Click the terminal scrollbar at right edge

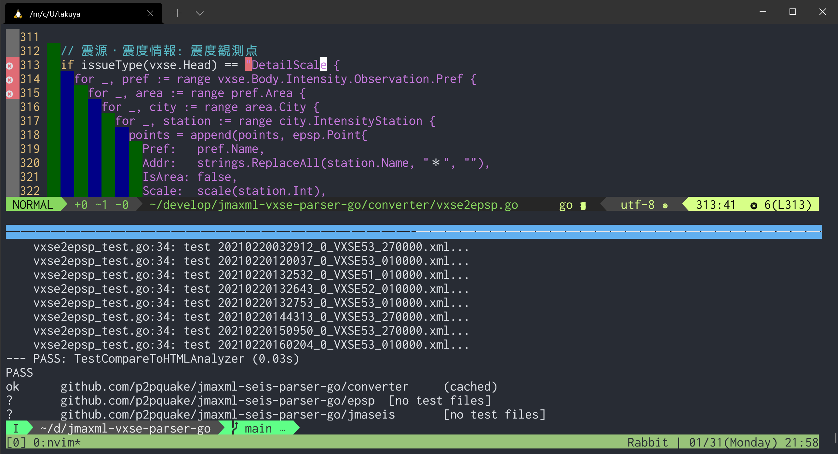point(835,437)
